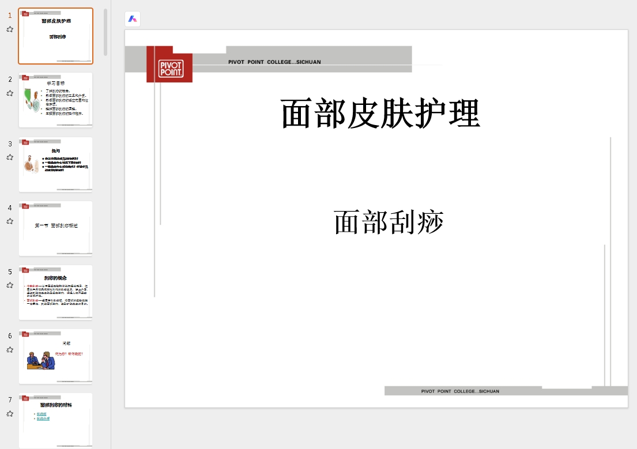Click the thumbnail panel scrollbar
637x449 pixels.
pos(105,33)
